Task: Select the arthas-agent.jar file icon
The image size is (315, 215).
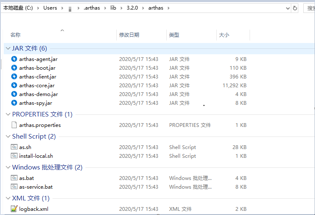Action: [x=14, y=59]
